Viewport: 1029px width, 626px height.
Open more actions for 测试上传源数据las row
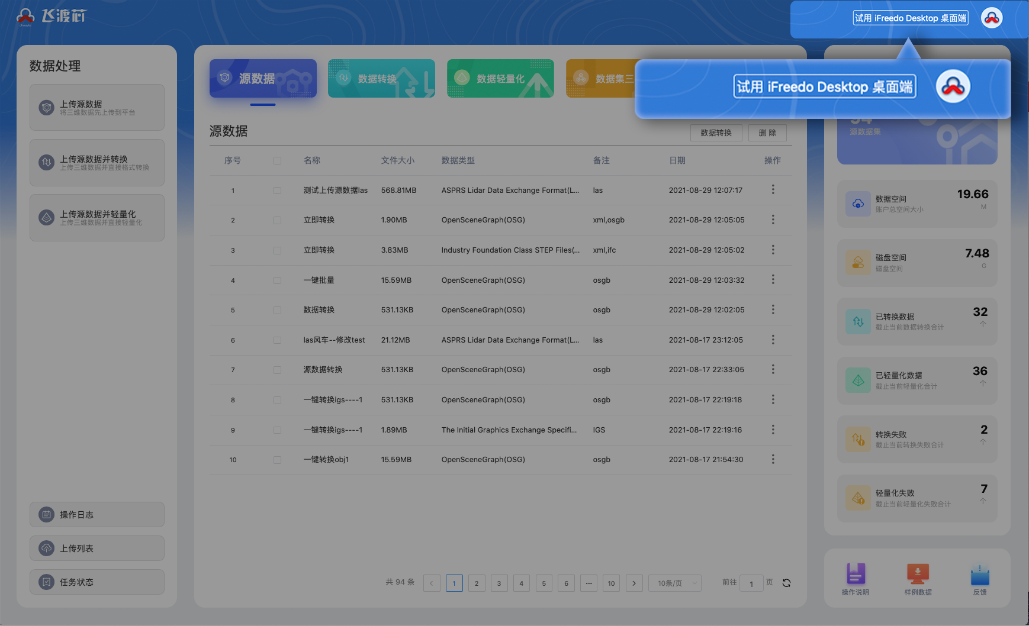point(773,189)
